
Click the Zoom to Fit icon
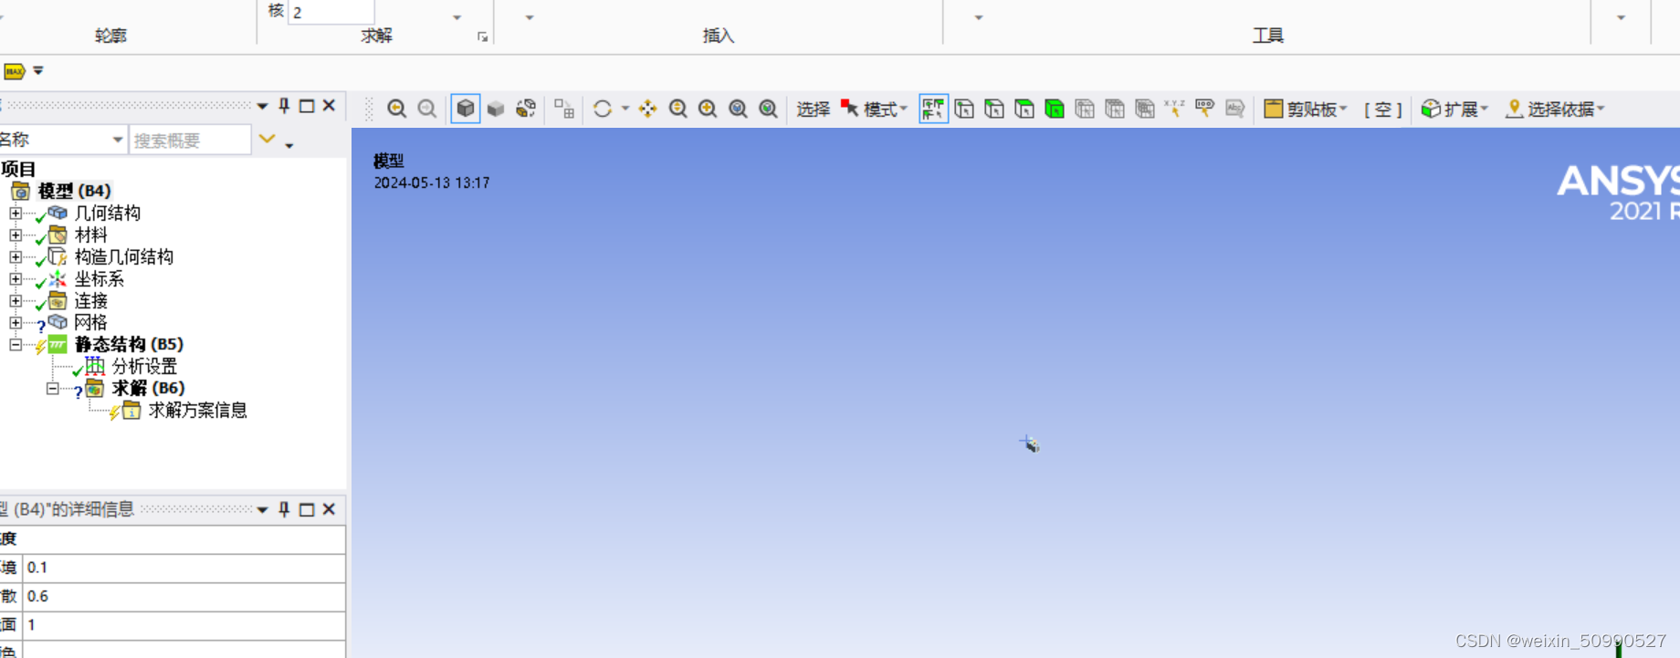[x=738, y=109]
